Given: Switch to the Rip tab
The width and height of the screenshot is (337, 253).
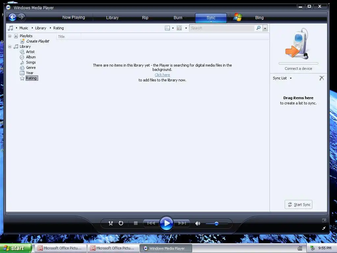Looking at the screenshot, I should 145,18.
